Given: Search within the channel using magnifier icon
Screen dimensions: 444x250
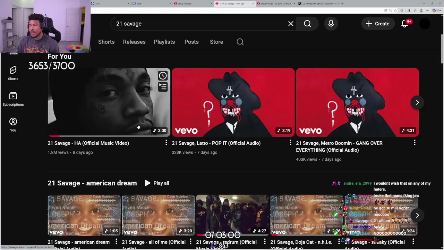Looking at the screenshot, I should pos(240,42).
